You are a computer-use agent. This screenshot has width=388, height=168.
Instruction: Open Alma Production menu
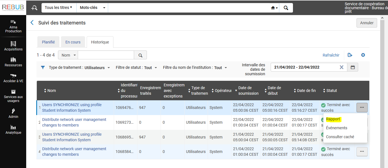click(x=13, y=26)
